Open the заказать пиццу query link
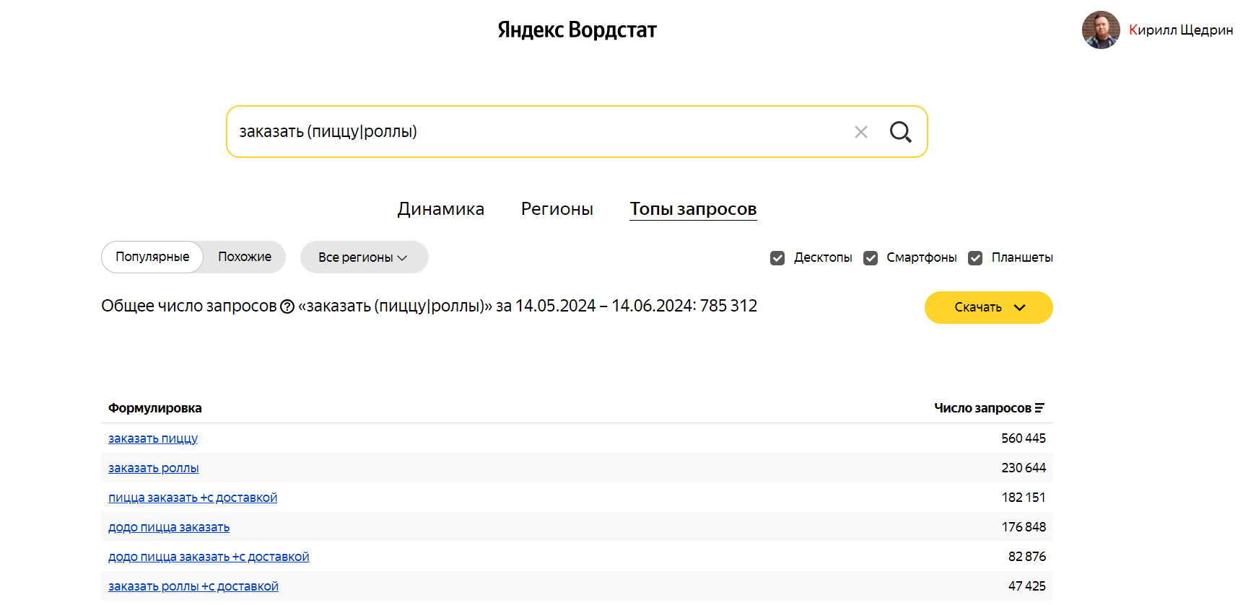 coord(153,438)
